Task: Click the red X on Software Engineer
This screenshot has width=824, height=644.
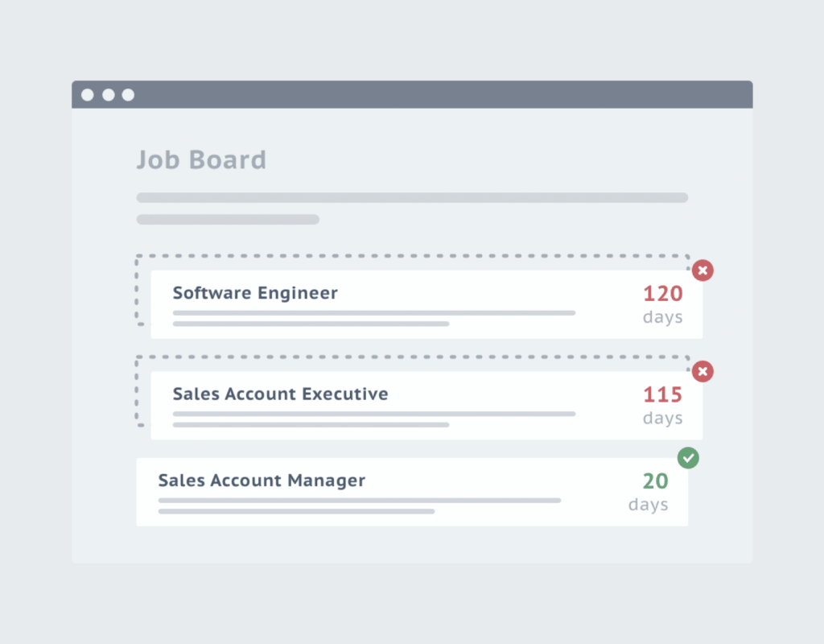Action: point(702,270)
